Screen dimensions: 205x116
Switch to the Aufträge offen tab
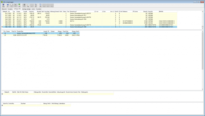[17, 9]
